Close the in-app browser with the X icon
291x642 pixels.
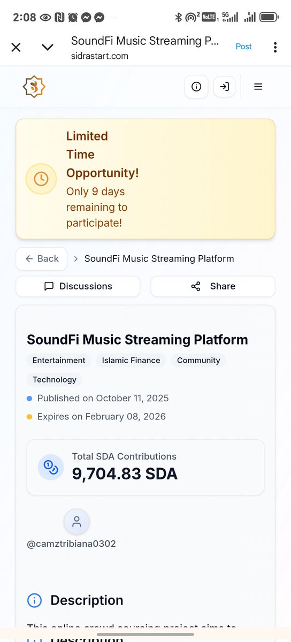coord(16,48)
